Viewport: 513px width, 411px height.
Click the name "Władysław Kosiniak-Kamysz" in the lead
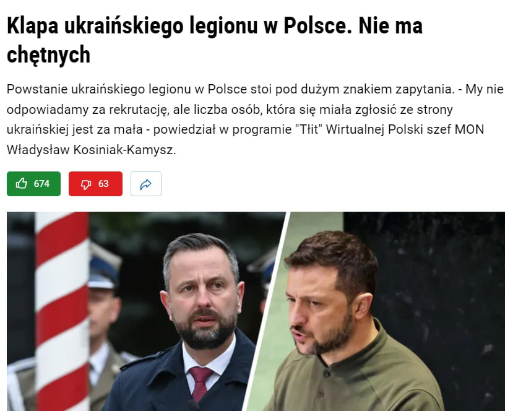92,150
